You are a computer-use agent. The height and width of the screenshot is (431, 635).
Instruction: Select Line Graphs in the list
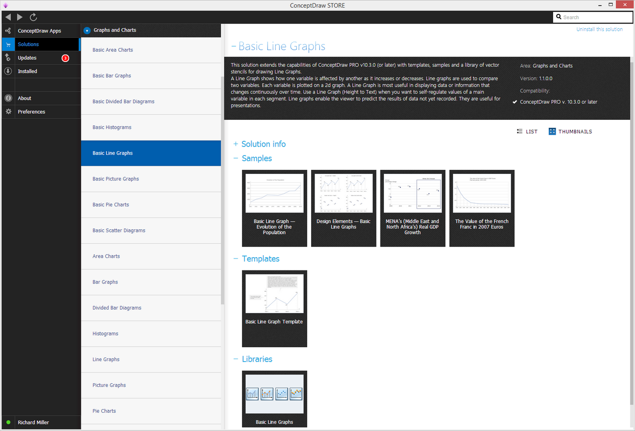point(151,359)
